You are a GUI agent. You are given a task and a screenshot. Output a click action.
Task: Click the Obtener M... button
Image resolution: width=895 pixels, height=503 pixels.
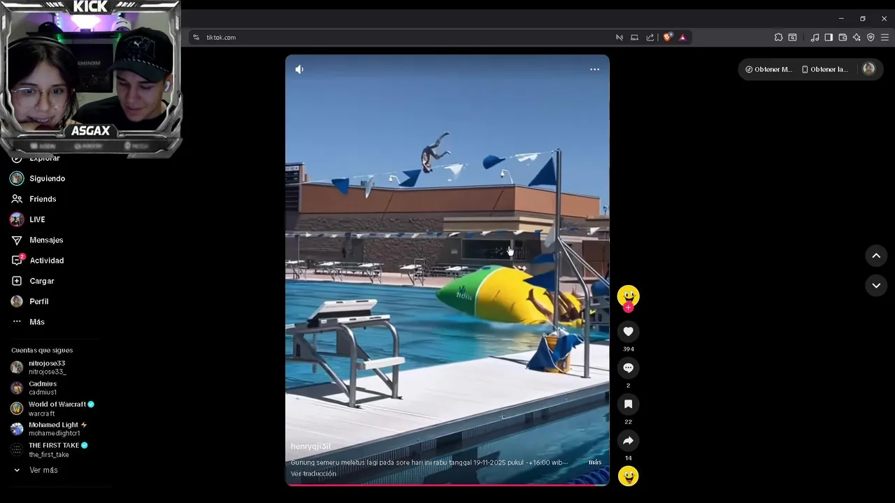768,69
